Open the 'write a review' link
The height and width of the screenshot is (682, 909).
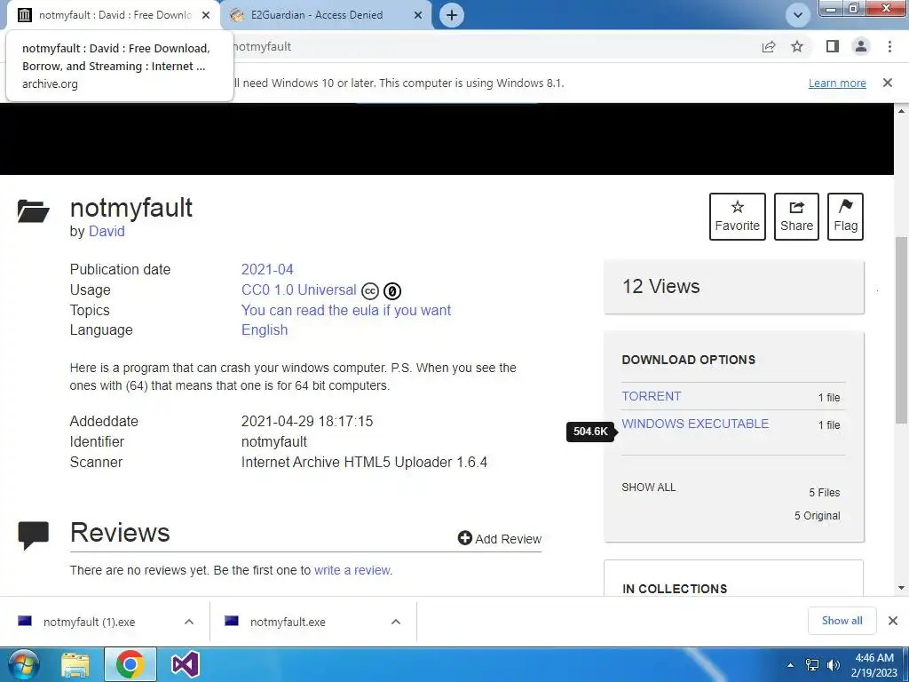tap(352, 570)
